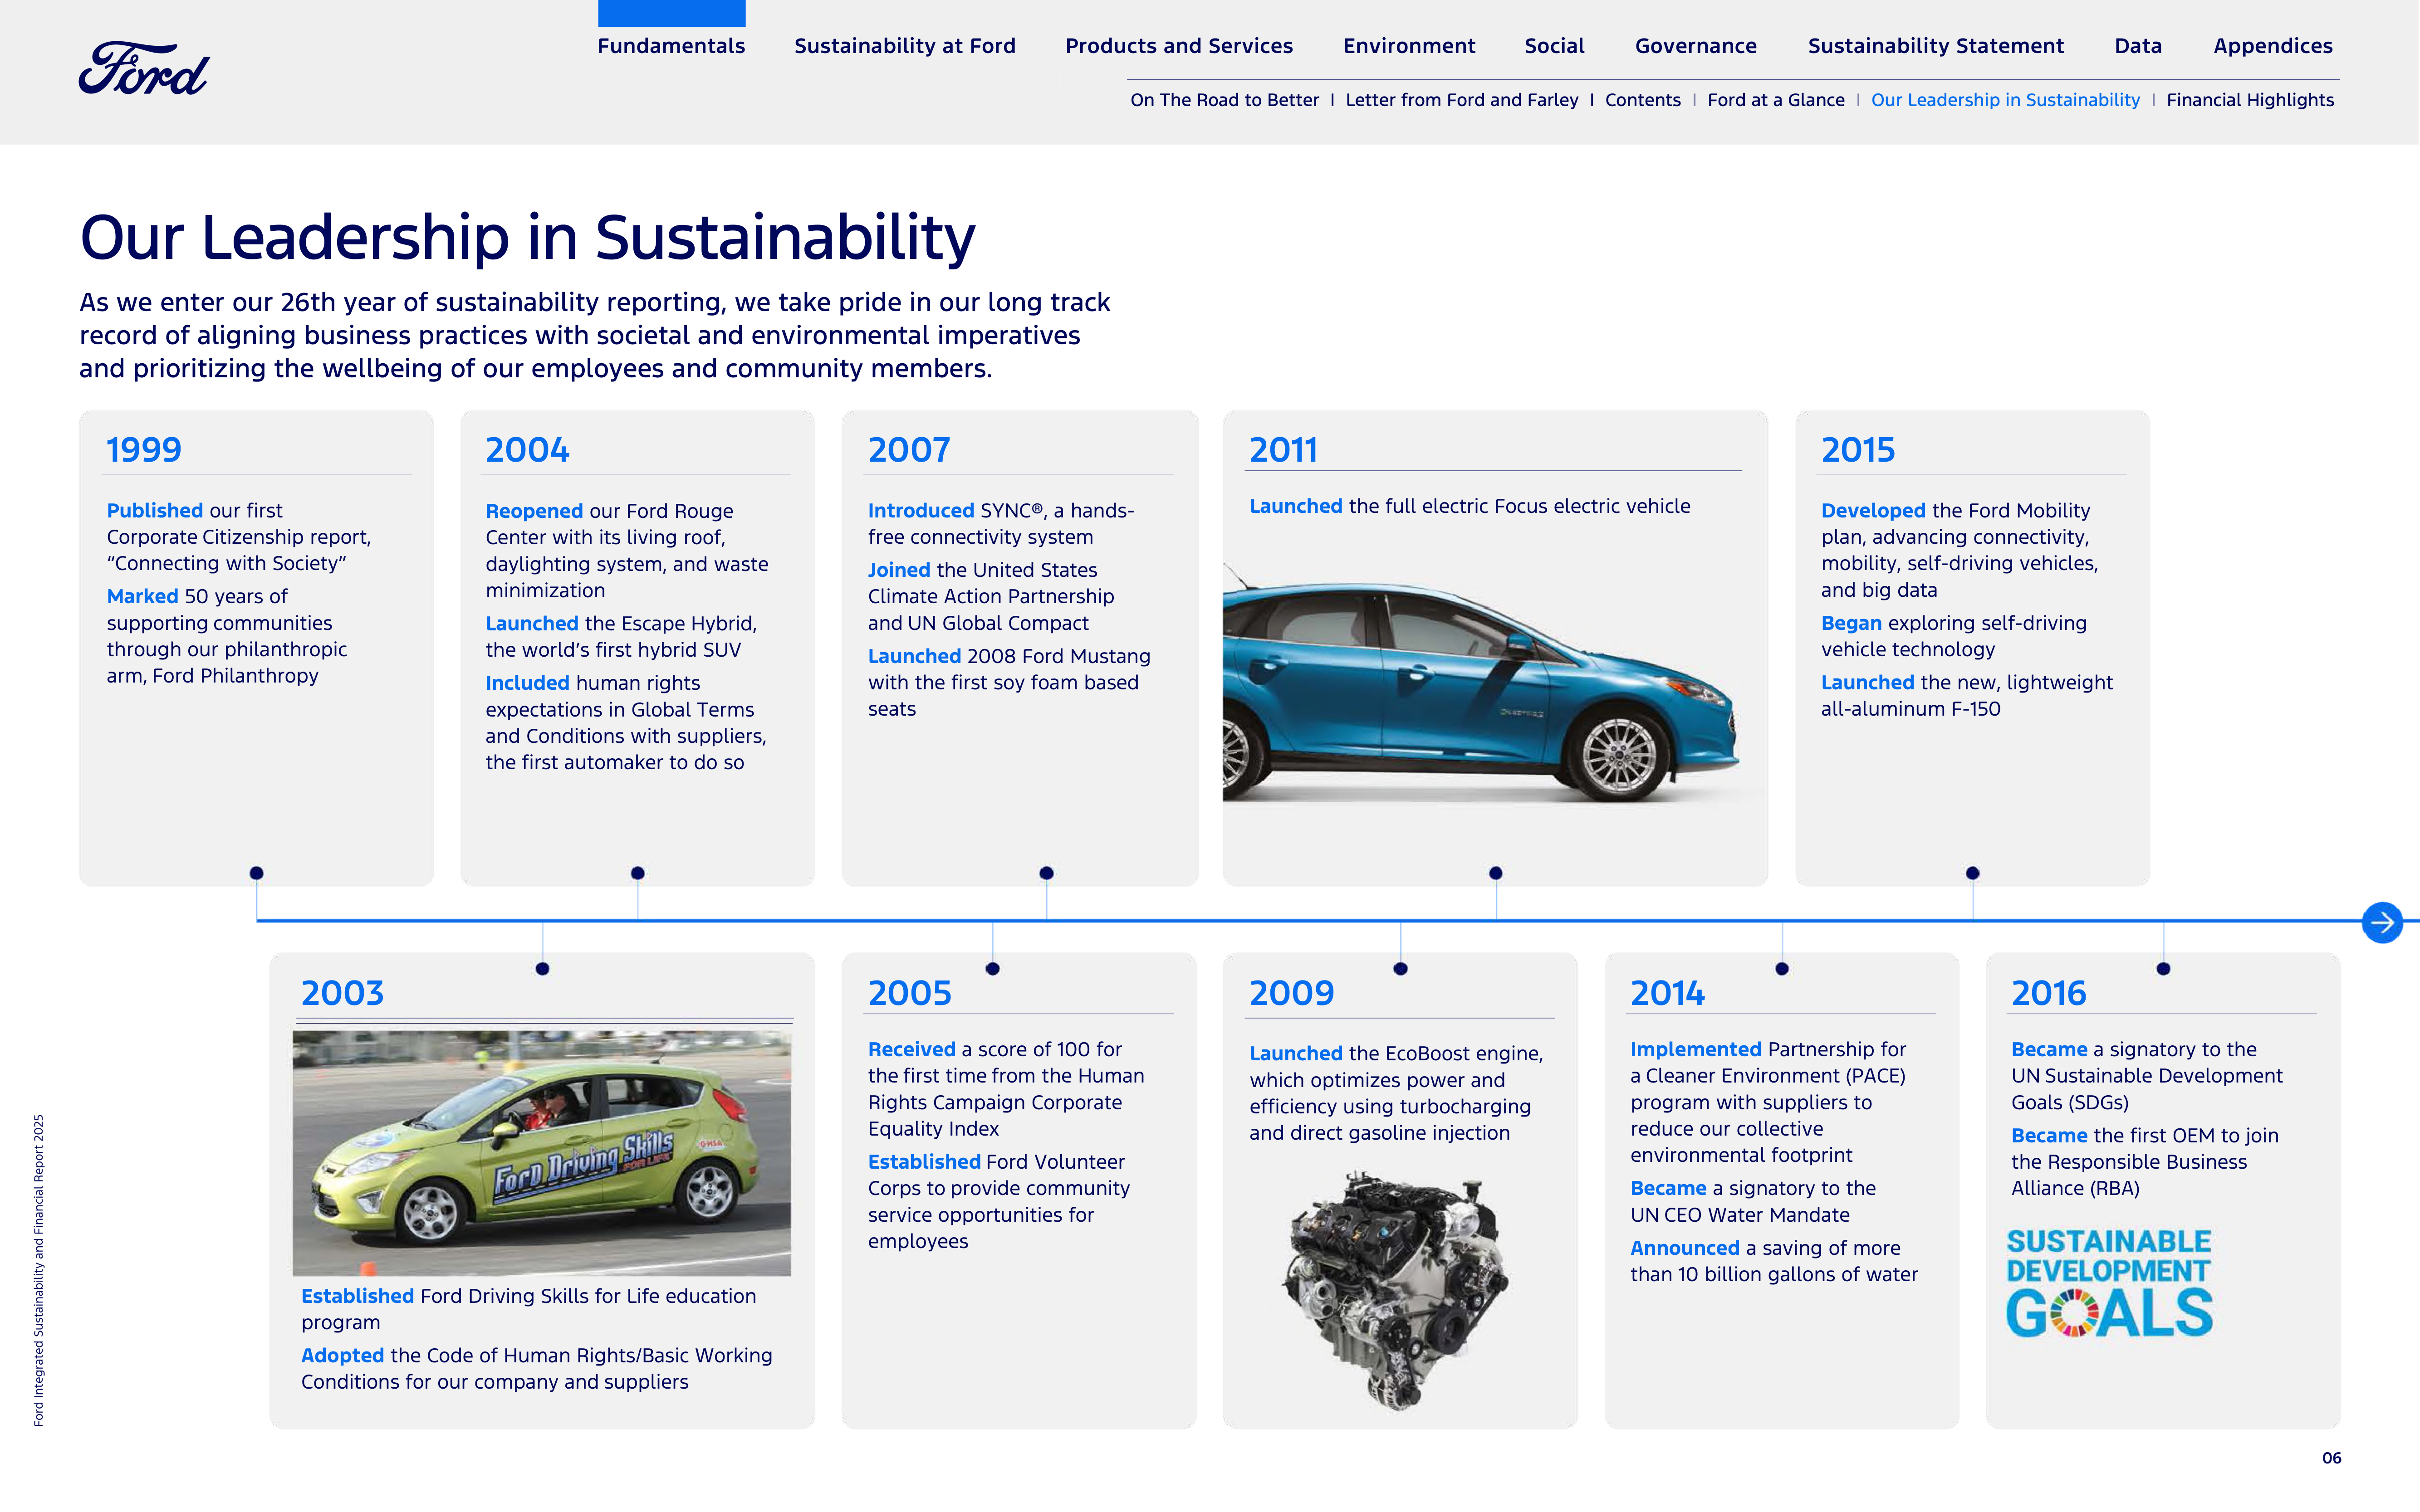Click the Sustainable Development Goals logo
The height and width of the screenshot is (1512, 2420).
[2109, 1283]
